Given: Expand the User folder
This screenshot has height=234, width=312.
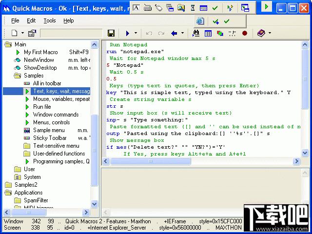Looking at the screenshot, I should point(18,169).
